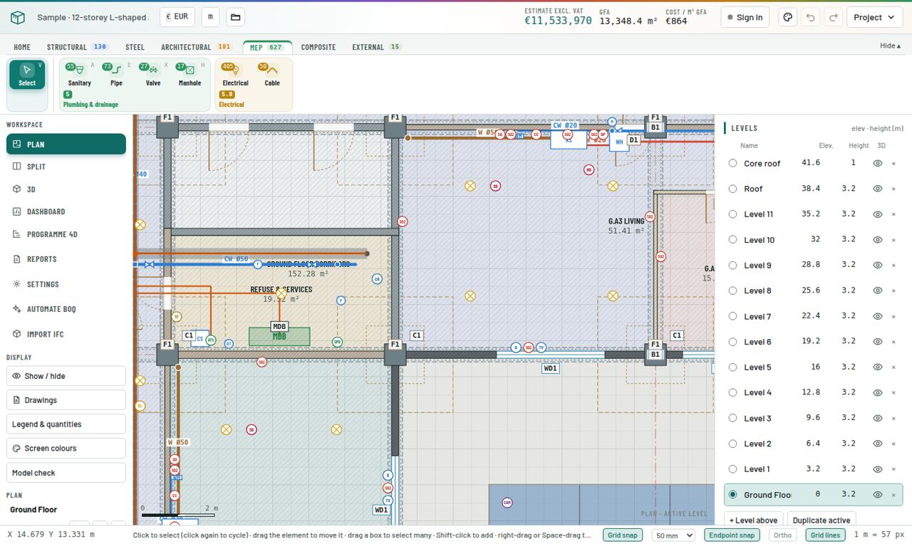This screenshot has width=912, height=544.
Task: Open the Project dropdown menu
Action: click(874, 17)
